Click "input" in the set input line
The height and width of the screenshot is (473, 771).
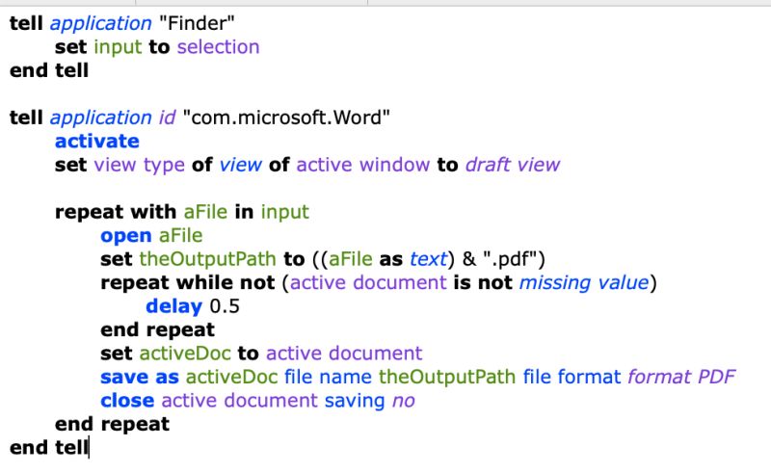click(x=118, y=46)
